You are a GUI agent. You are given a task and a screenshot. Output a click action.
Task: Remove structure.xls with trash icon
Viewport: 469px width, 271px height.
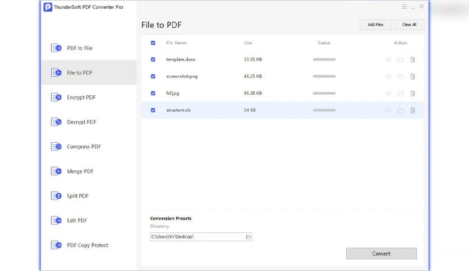point(412,110)
